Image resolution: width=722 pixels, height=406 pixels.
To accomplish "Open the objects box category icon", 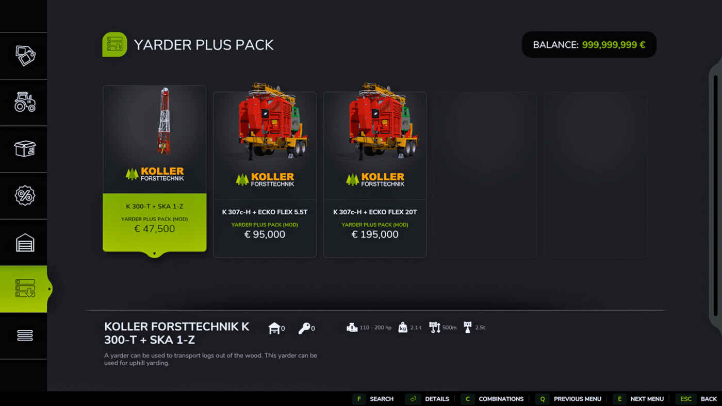I will click(24, 149).
